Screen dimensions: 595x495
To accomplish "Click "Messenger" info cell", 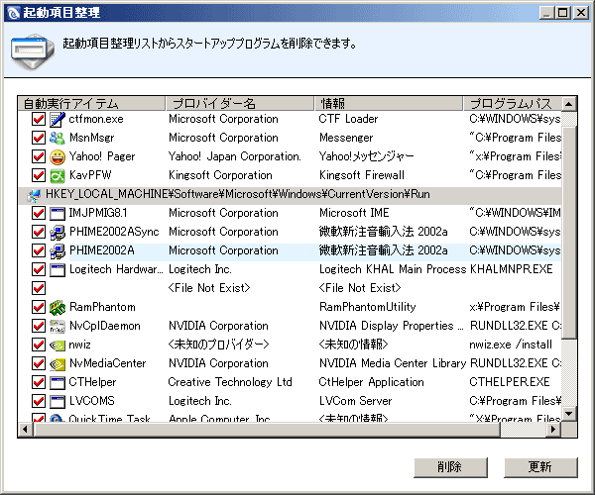I will [x=346, y=138].
